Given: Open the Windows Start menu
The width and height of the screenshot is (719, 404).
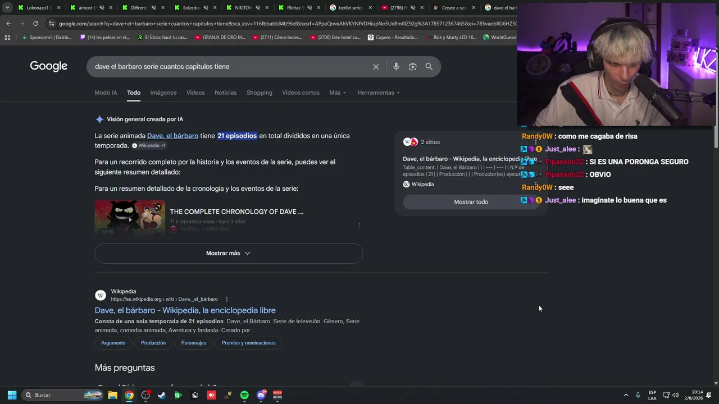Looking at the screenshot, I should click(x=12, y=395).
